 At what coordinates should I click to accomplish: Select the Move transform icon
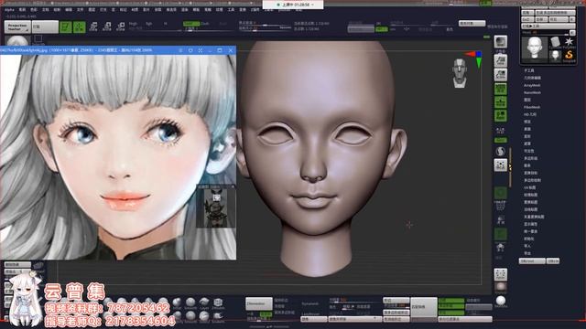pos(93,27)
